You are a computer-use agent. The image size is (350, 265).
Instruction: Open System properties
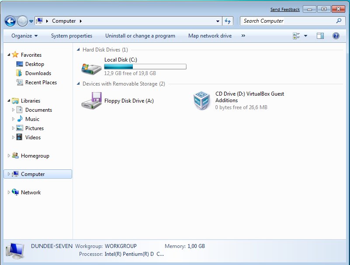71,36
